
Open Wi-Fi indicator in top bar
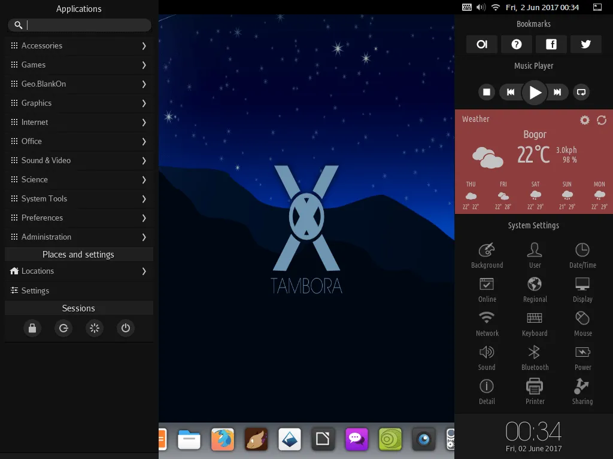[496, 7]
